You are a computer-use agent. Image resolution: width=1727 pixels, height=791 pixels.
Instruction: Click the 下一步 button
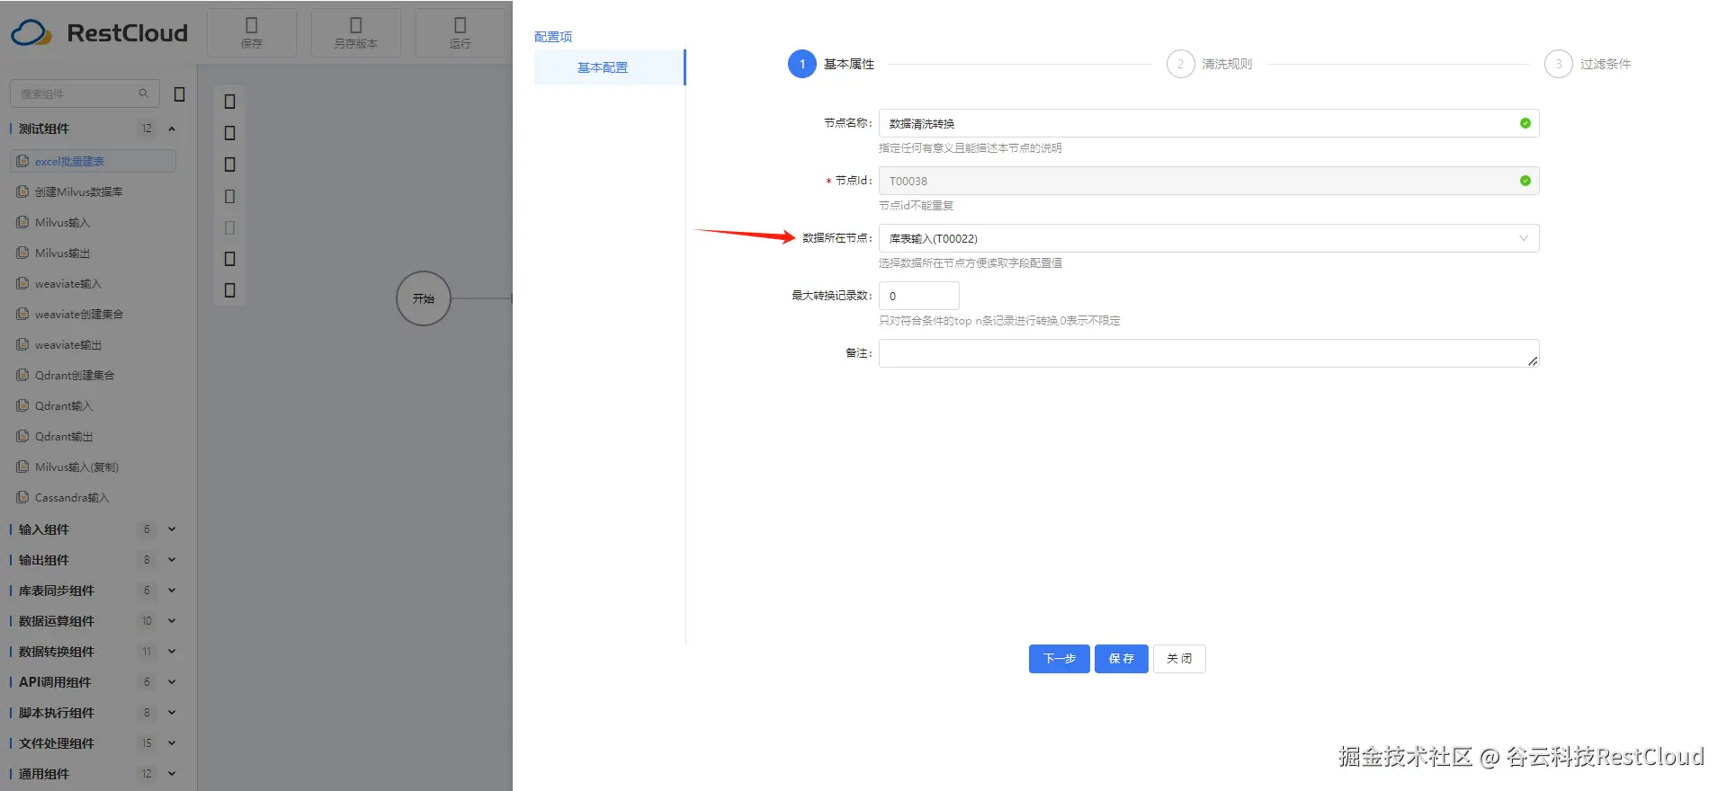(1060, 659)
